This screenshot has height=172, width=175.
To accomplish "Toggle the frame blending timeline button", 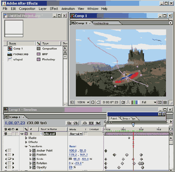I will click(x=91, y=123).
